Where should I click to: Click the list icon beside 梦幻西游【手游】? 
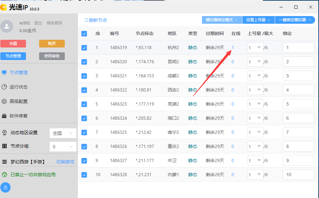click(x=4, y=162)
